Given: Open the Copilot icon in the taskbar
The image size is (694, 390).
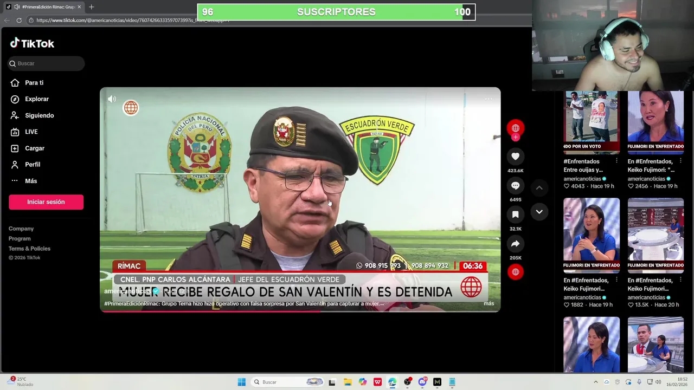Looking at the screenshot, I should [x=362, y=382].
